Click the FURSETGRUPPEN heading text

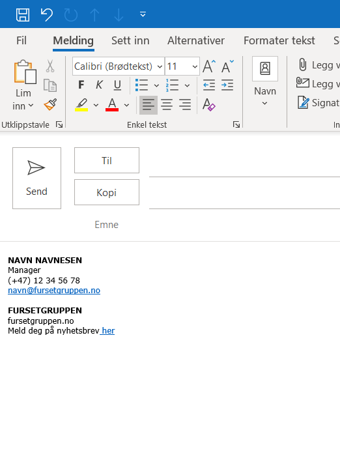pos(45,311)
